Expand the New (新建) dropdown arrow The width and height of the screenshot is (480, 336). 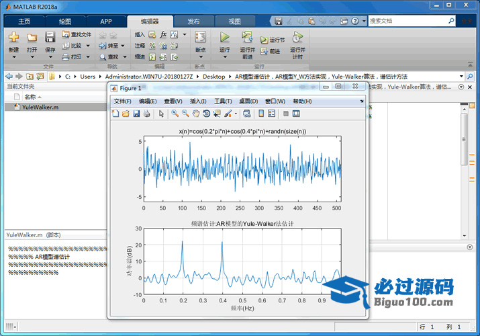tap(14, 57)
